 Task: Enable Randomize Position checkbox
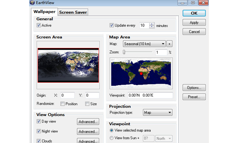[63, 104]
